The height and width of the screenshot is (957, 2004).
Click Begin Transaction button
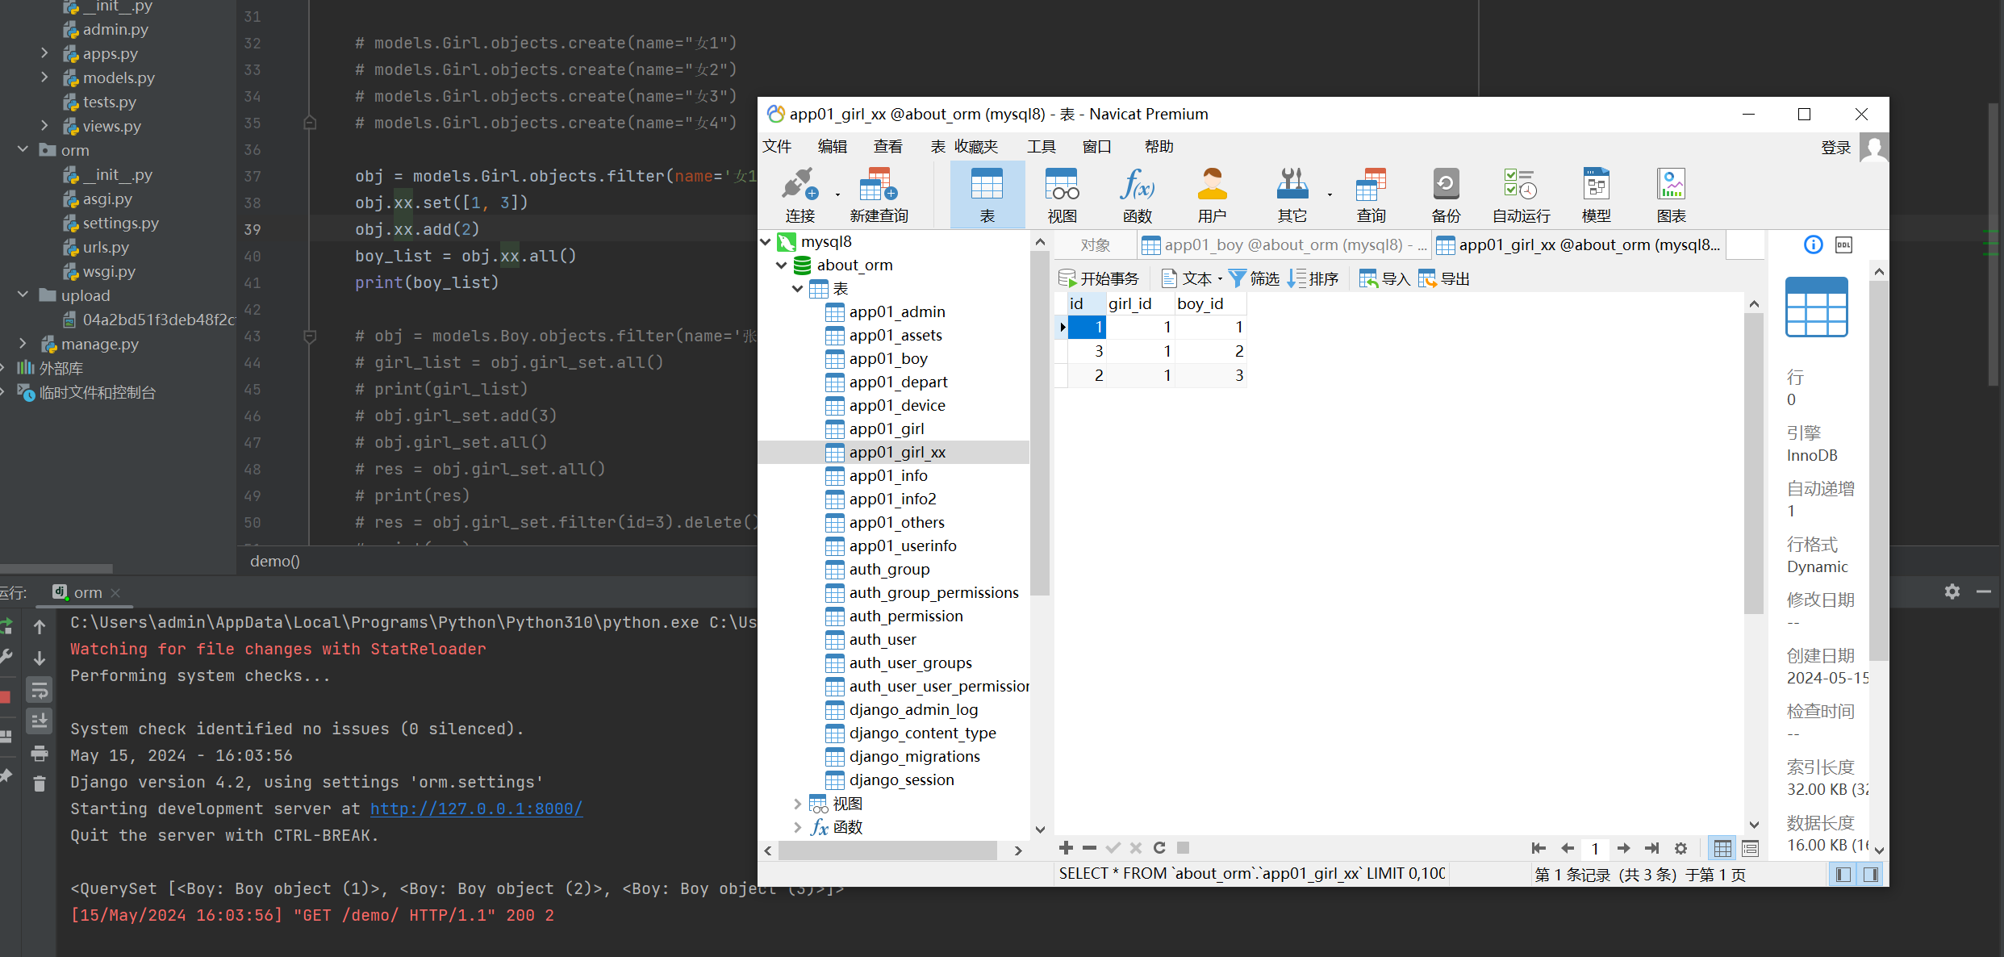(x=1098, y=278)
